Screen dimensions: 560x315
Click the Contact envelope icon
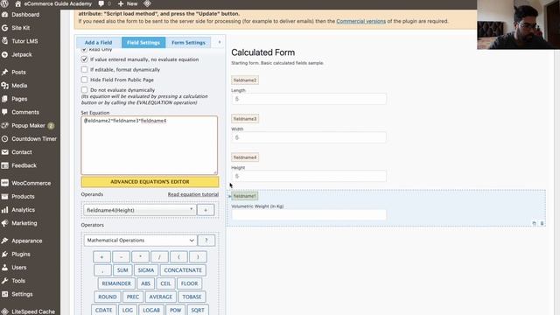4,152
